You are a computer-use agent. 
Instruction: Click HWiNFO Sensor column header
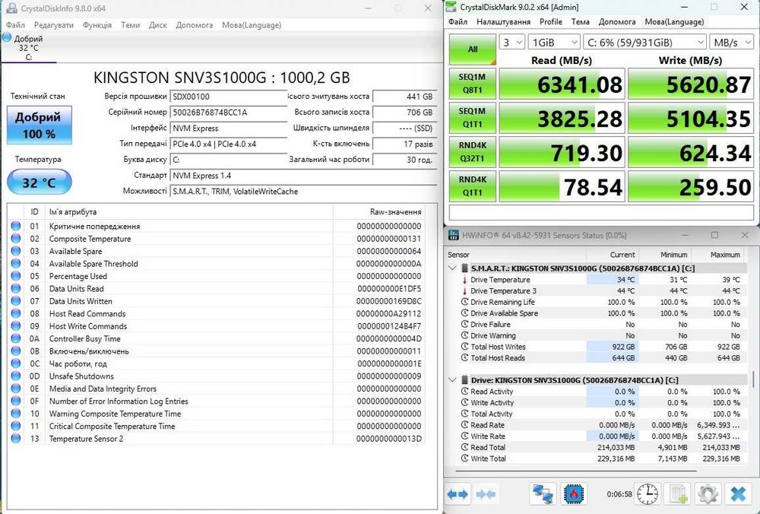(x=516, y=255)
